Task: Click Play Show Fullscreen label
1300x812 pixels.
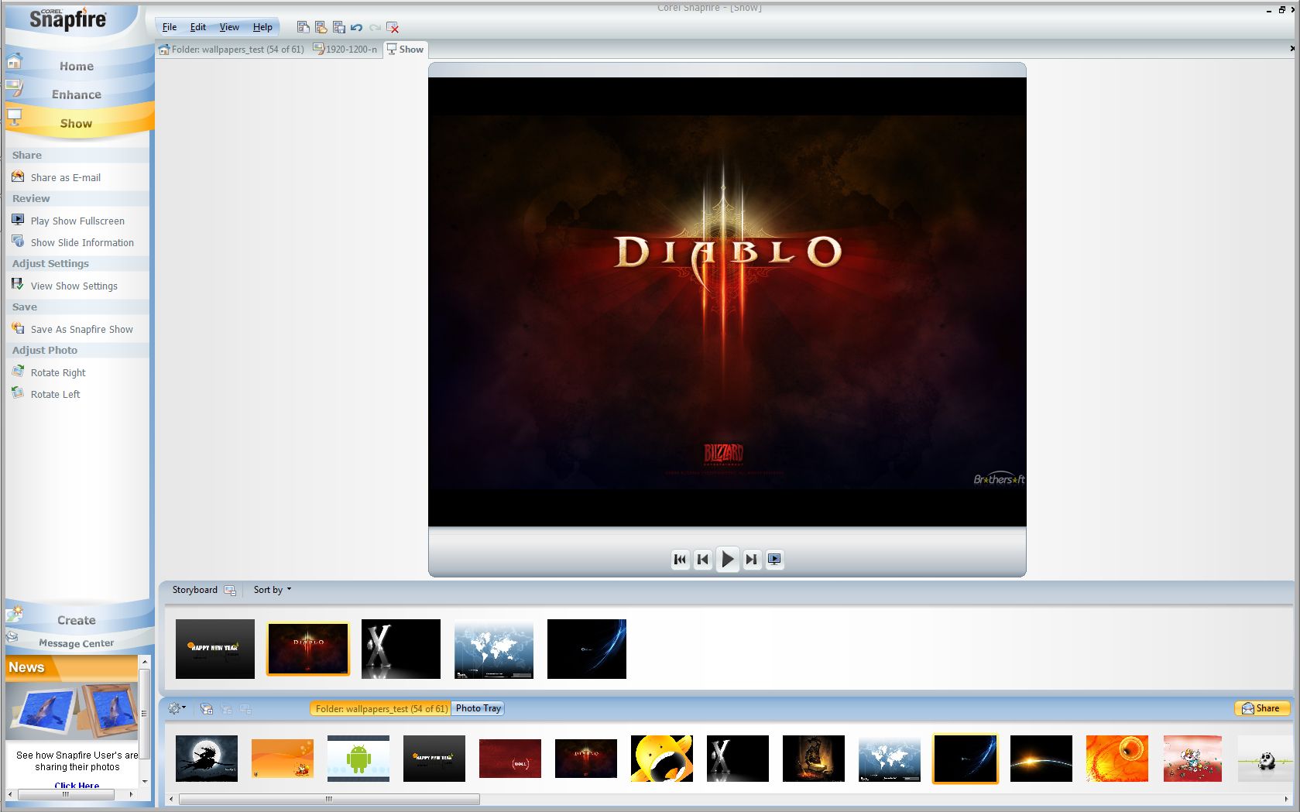Action: tap(77, 221)
